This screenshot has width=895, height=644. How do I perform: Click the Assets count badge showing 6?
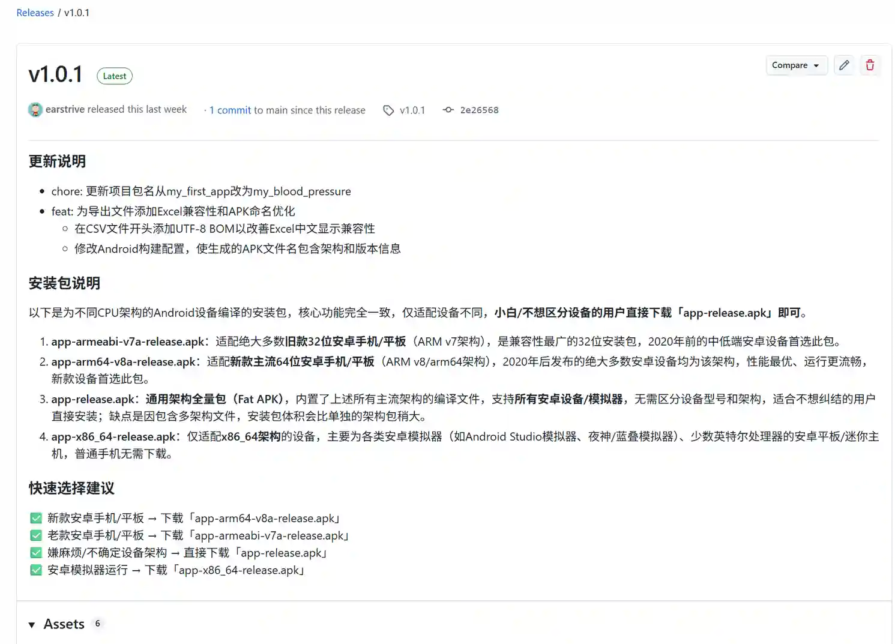coord(97,623)
